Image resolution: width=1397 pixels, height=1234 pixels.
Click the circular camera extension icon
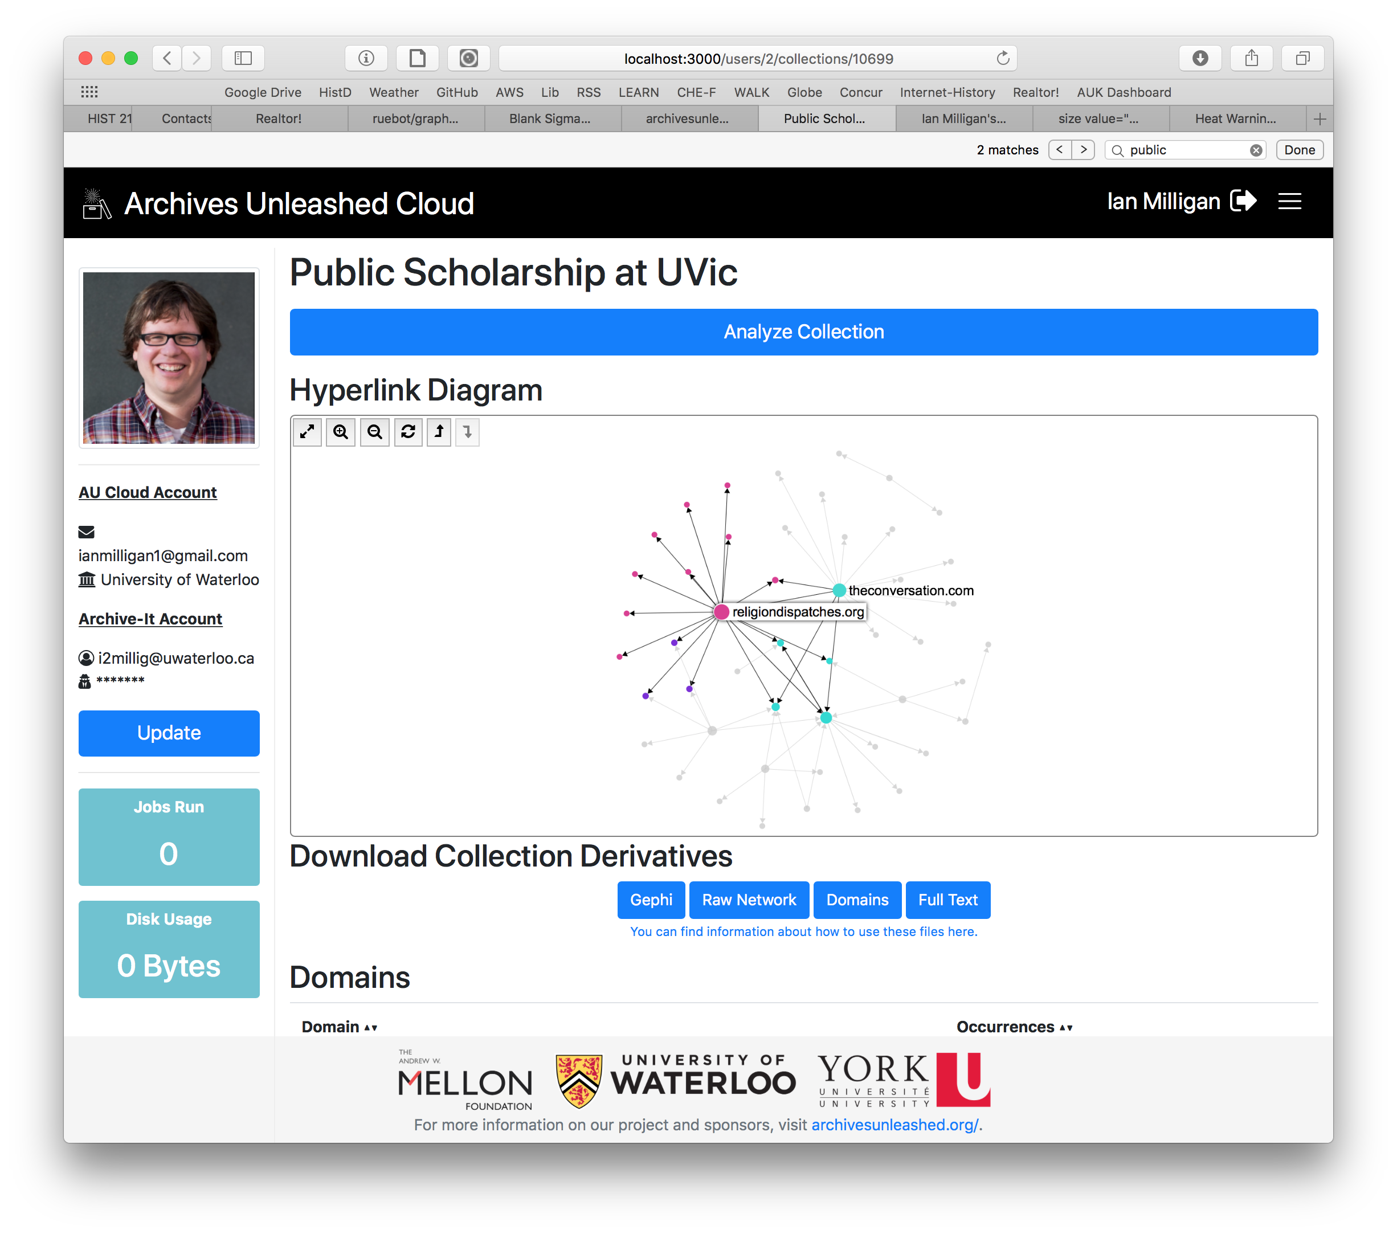pos(469,58)
